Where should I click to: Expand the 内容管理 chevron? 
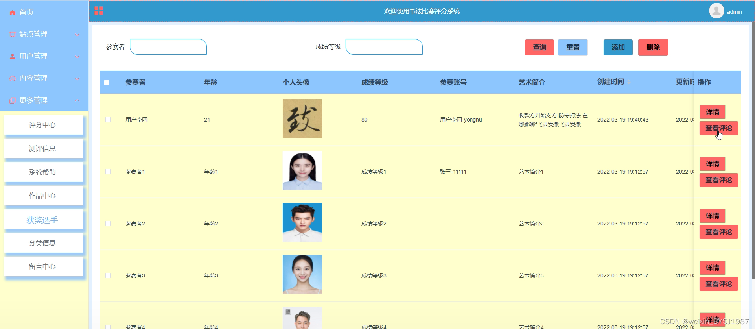point(77,79)
